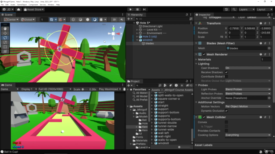The height and width of the screenshot is (154, 275).
Task: Select the Rect transform tool
Action: point(5,47)
